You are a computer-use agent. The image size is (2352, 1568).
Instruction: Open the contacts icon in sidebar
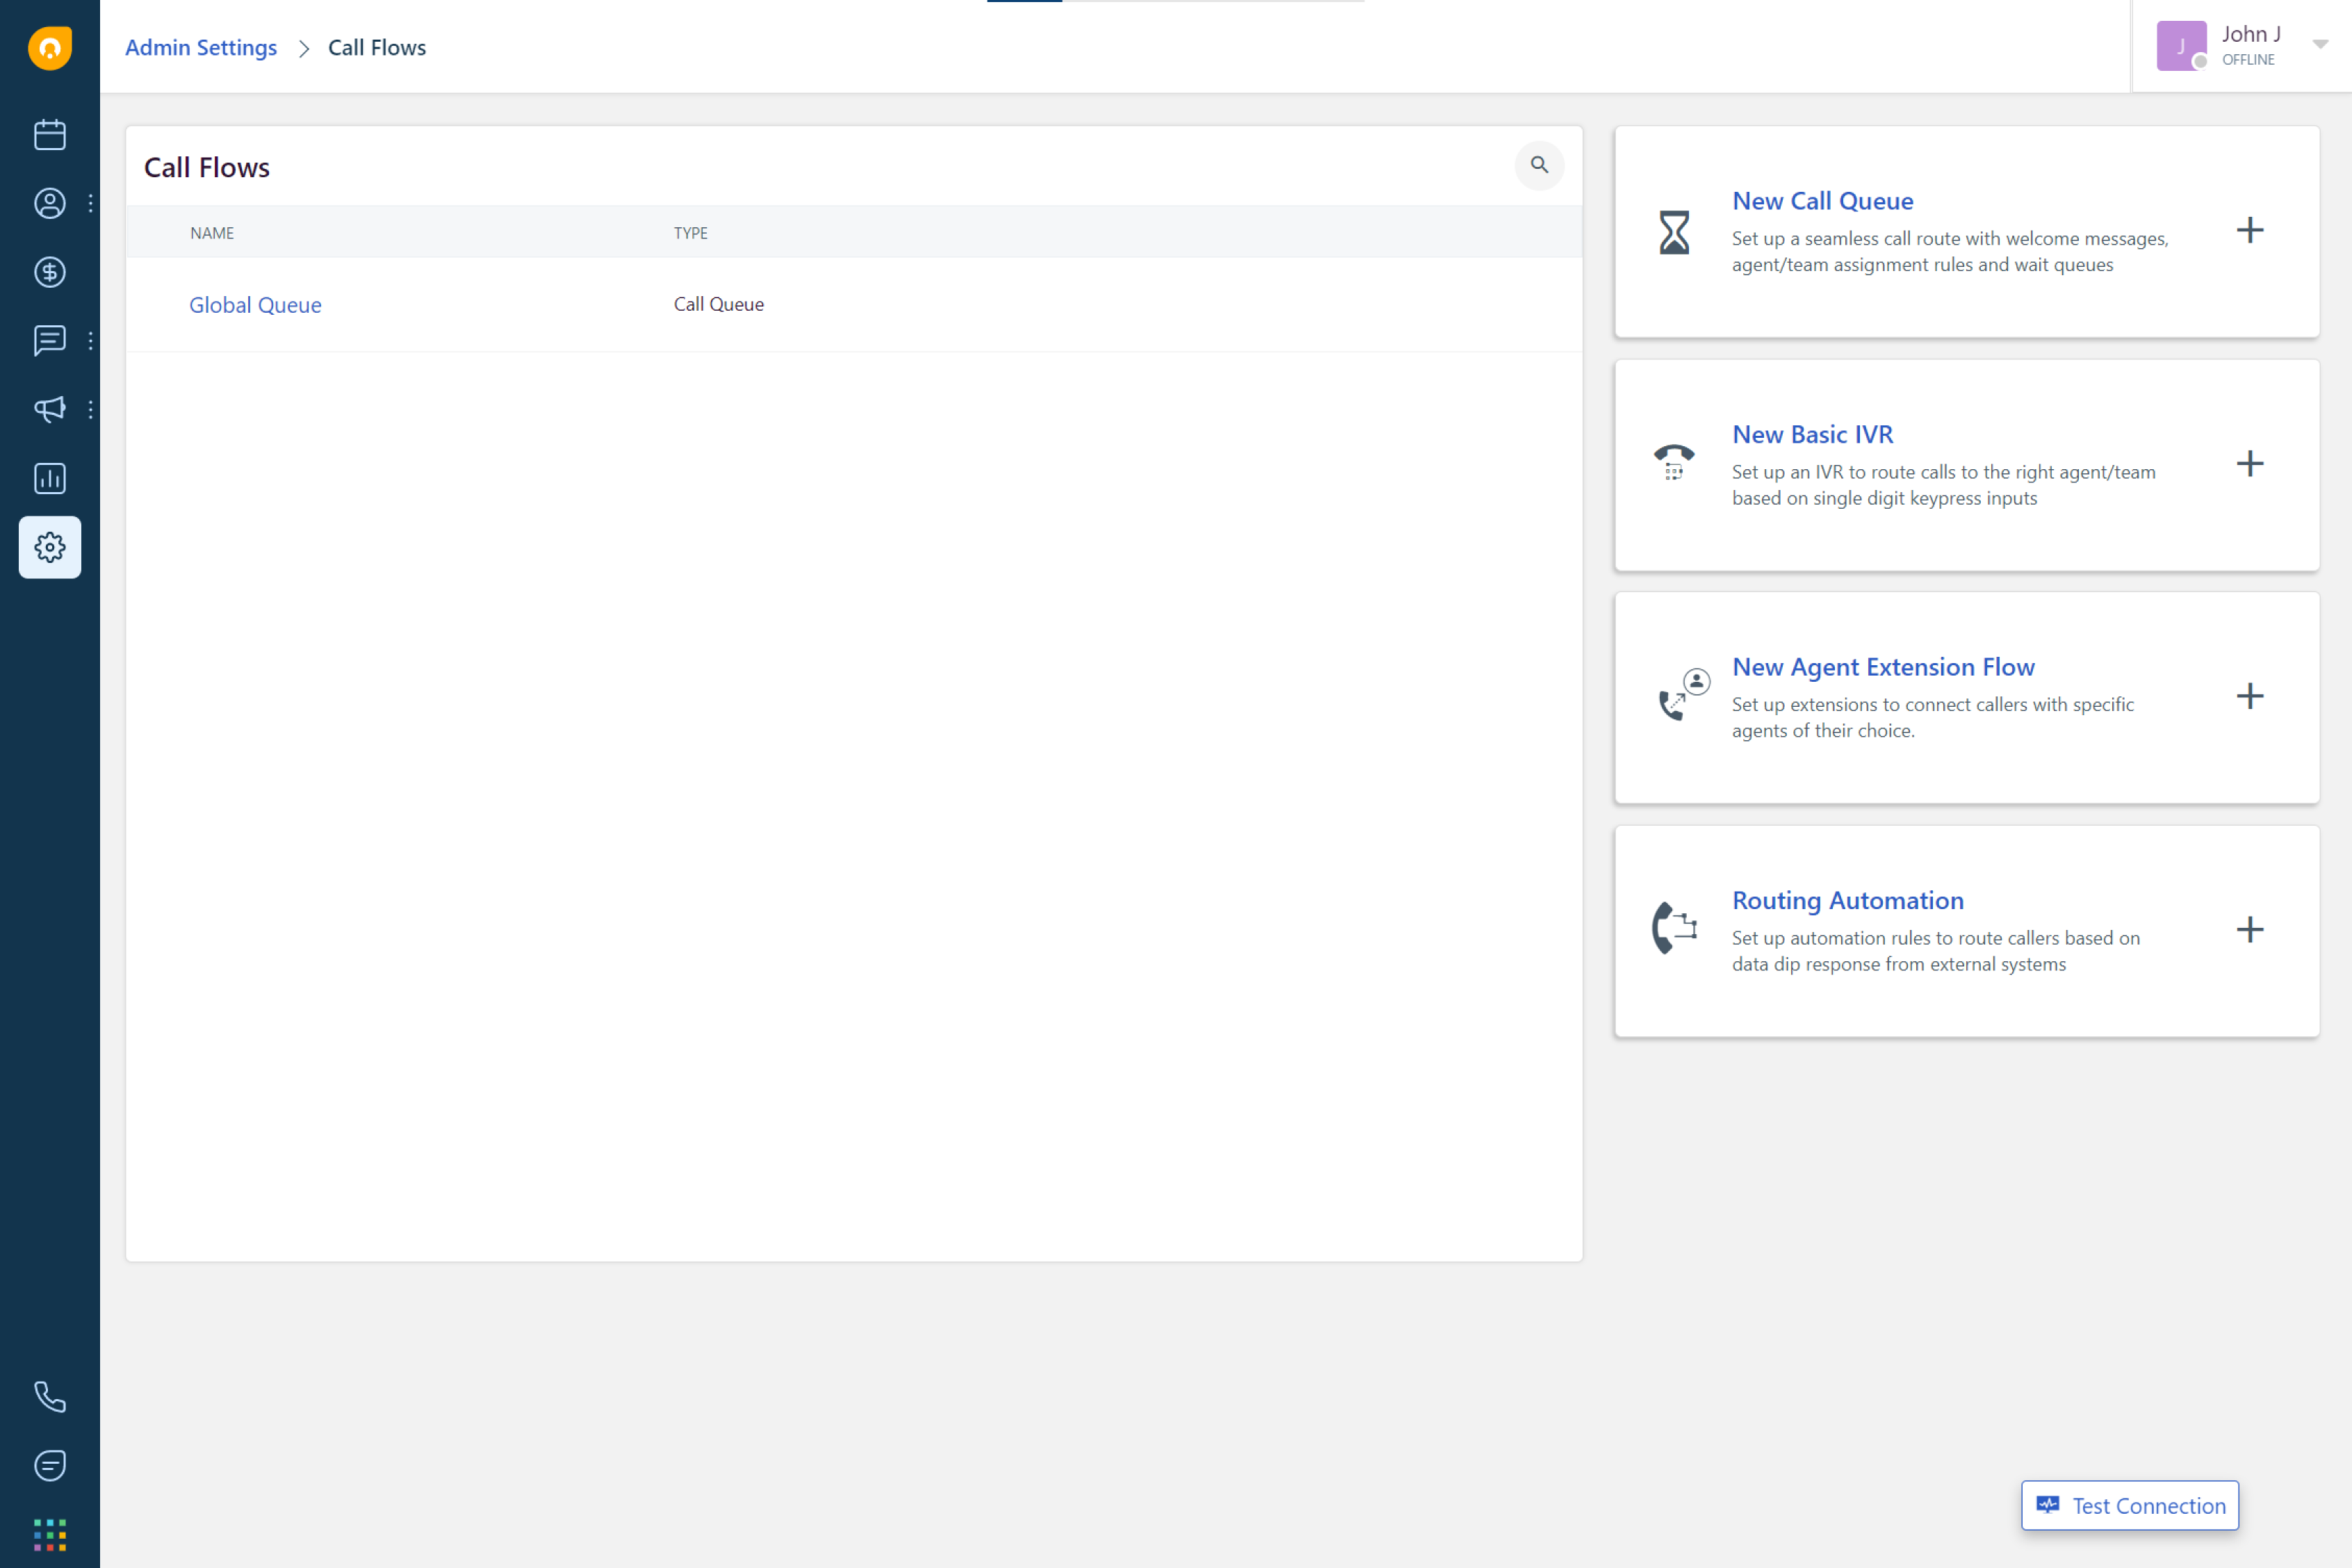point(50,203)
